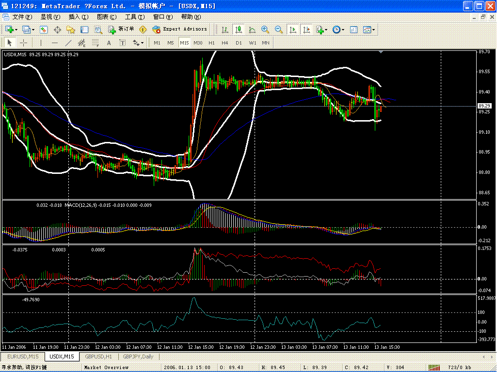This screenshot has width=497, height=372.
Task: Enable the Expert Advisors button
Action: (180, 29)
